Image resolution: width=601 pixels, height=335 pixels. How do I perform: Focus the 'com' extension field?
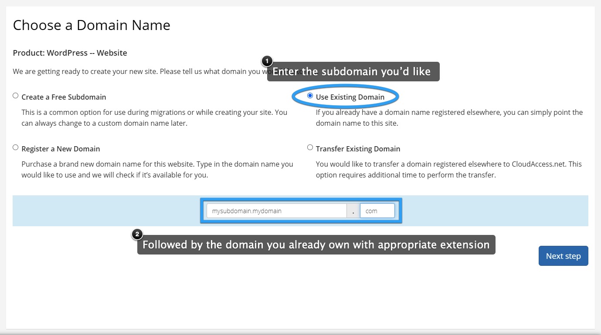(x=377, y=211)
